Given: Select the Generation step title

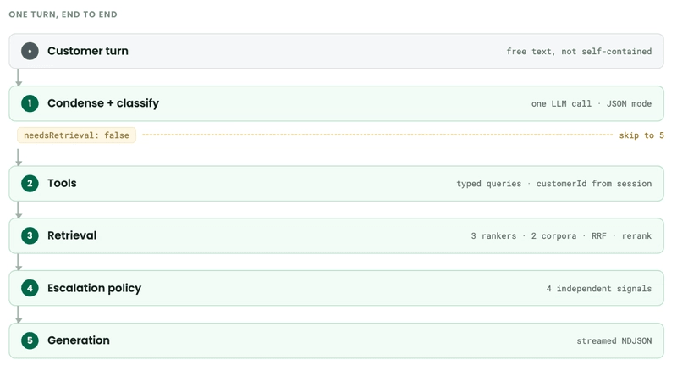Looking at the screenshot, I should pyautogui.click(x=79, y=340).
